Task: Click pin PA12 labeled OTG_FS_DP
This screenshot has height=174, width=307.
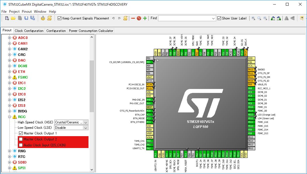Action: tap(250, 73)
